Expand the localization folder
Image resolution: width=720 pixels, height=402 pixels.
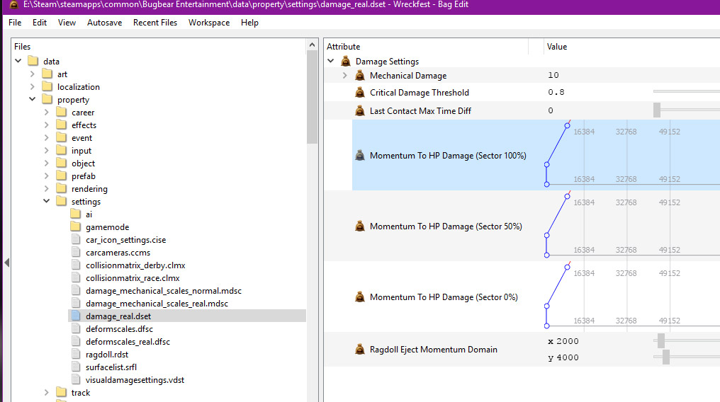coord(32,86)
